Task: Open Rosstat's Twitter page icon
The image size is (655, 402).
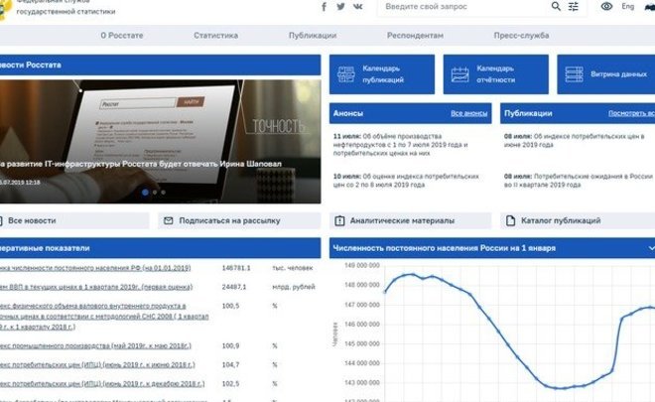Action: coord(340,7)
